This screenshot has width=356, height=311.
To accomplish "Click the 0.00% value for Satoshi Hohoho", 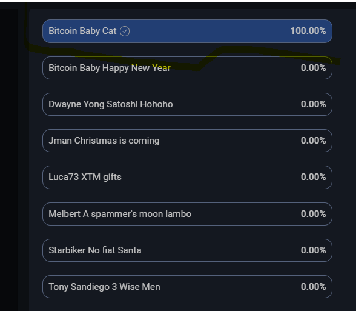I will 314,104.
